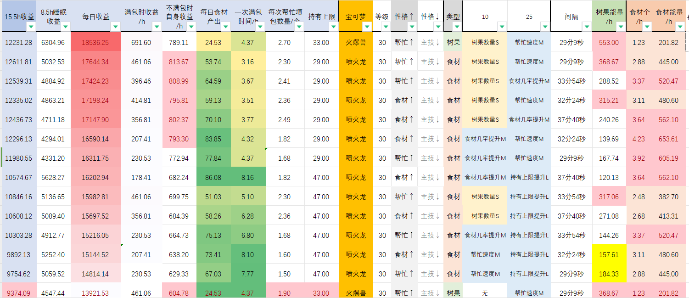Open the 食材个/h column filter dropdown
Viewport: 689px width, 298px height.
point(647,27)
